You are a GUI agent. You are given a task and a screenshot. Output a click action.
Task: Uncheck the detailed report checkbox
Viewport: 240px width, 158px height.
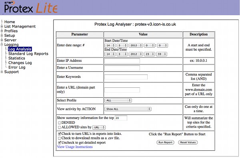click(59, 143)
